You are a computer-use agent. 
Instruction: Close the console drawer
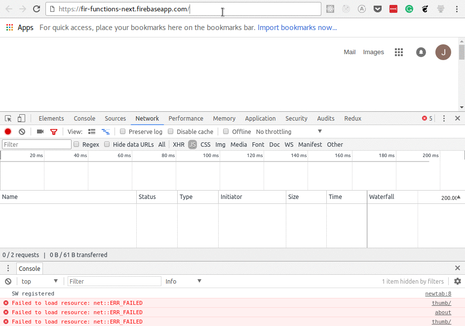(458, 268)
